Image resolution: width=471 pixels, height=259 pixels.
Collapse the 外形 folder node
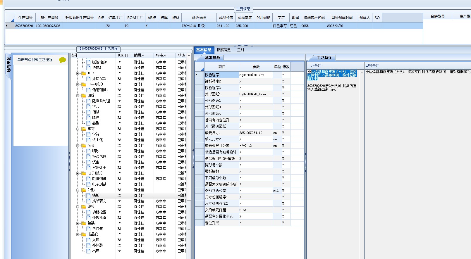coord(78,190)
